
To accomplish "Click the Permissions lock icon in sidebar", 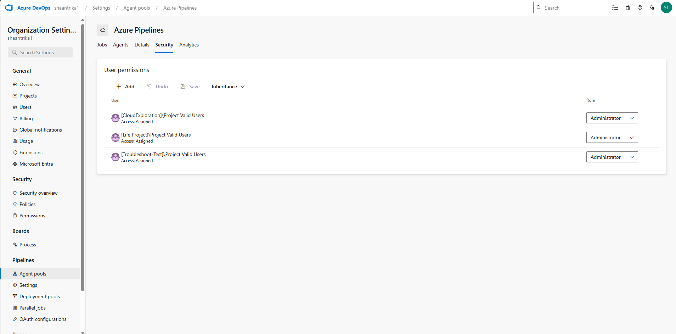I will (15, 216).
